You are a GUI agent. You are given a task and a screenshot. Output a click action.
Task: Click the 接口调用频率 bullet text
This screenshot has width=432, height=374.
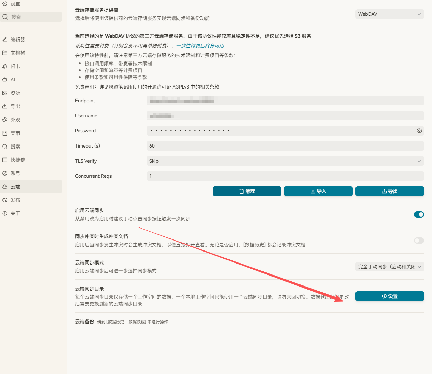118,63
